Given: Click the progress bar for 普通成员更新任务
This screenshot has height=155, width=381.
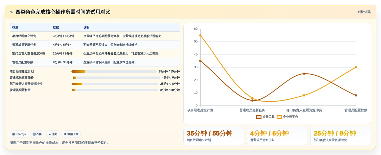Looking at the screenshot, I should [x=116, y=78].
